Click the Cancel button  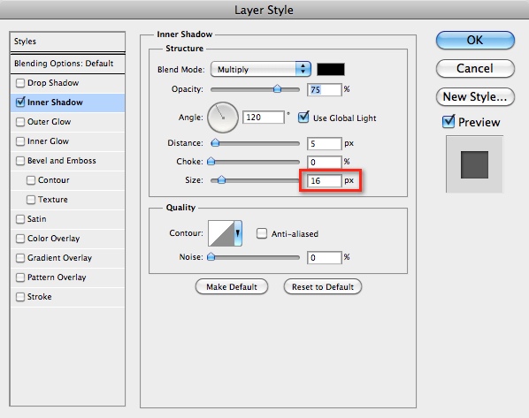(475, 68)
